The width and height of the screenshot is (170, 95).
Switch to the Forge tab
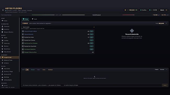[x=25, y=19]
